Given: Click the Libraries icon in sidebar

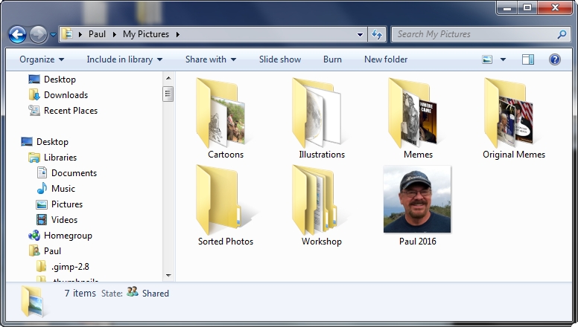Looking at the screenshot, I should [34, 158].
